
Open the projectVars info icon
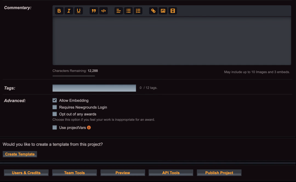89,127
